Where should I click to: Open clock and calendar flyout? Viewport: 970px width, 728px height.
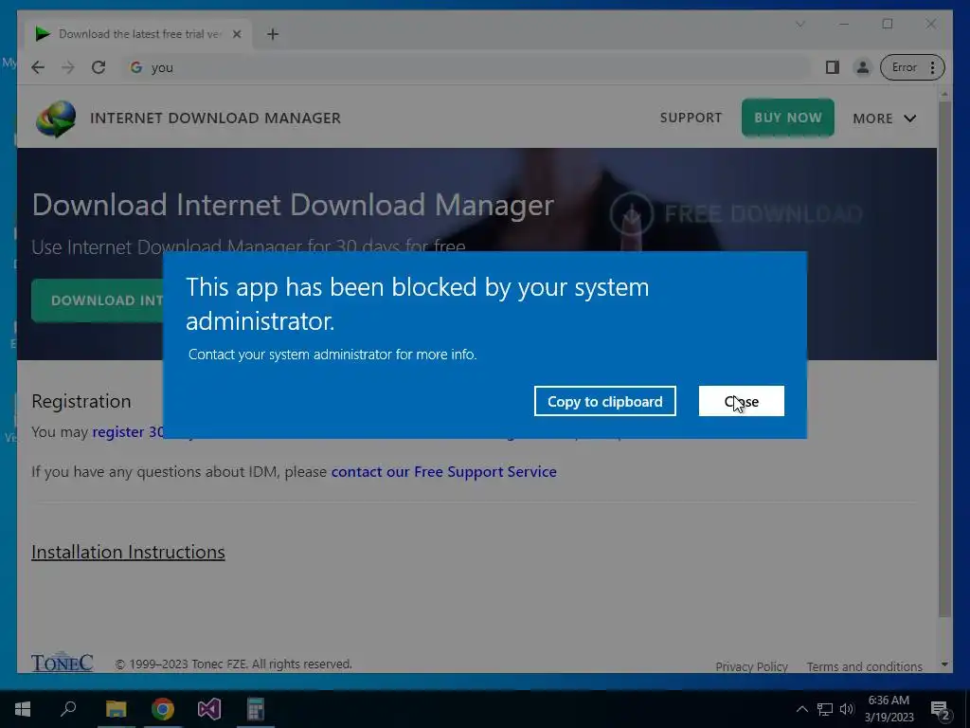(x=889, y=709)
